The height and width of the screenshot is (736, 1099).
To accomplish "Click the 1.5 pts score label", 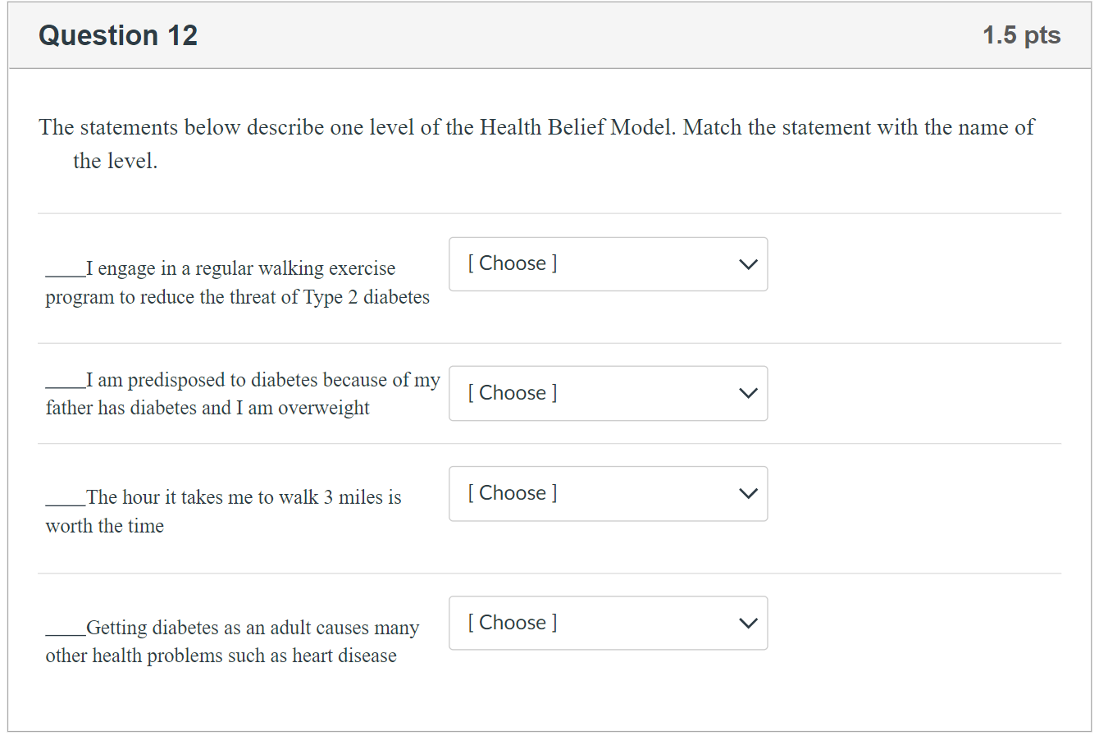I will pyautogui.click(x=1021, y=35).
